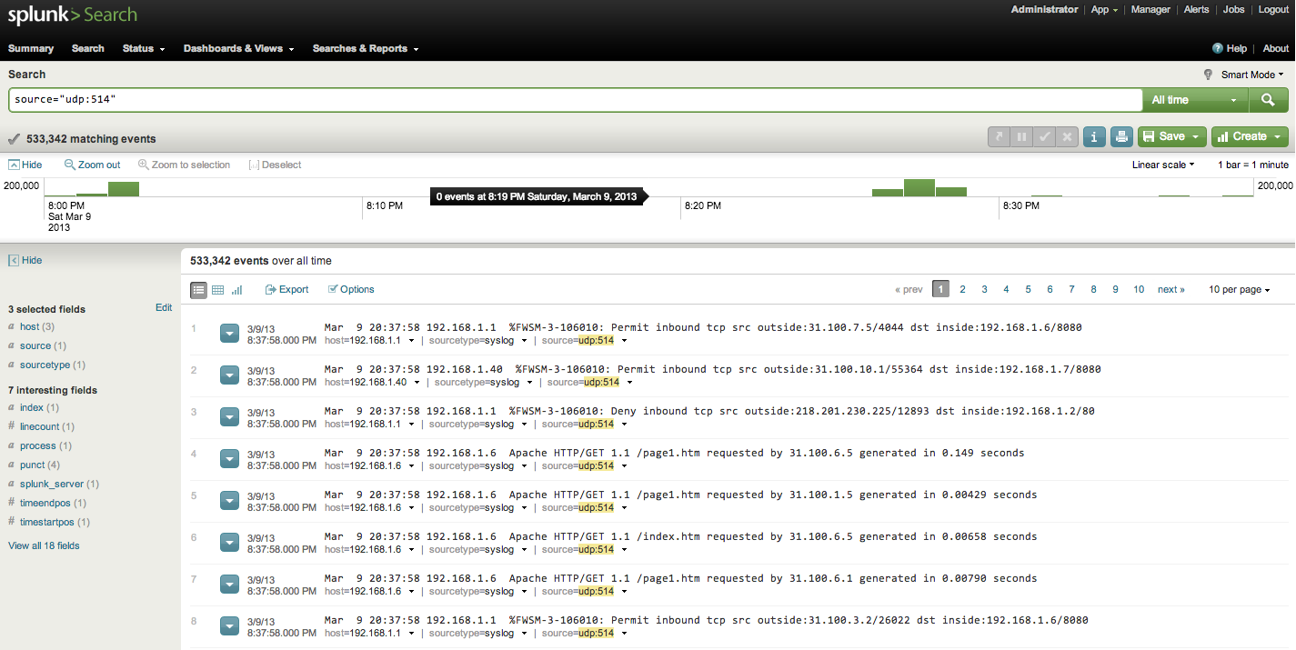Screen dimensions: 1296x650
Task: Click the print search results icon
Action: 1121,136
